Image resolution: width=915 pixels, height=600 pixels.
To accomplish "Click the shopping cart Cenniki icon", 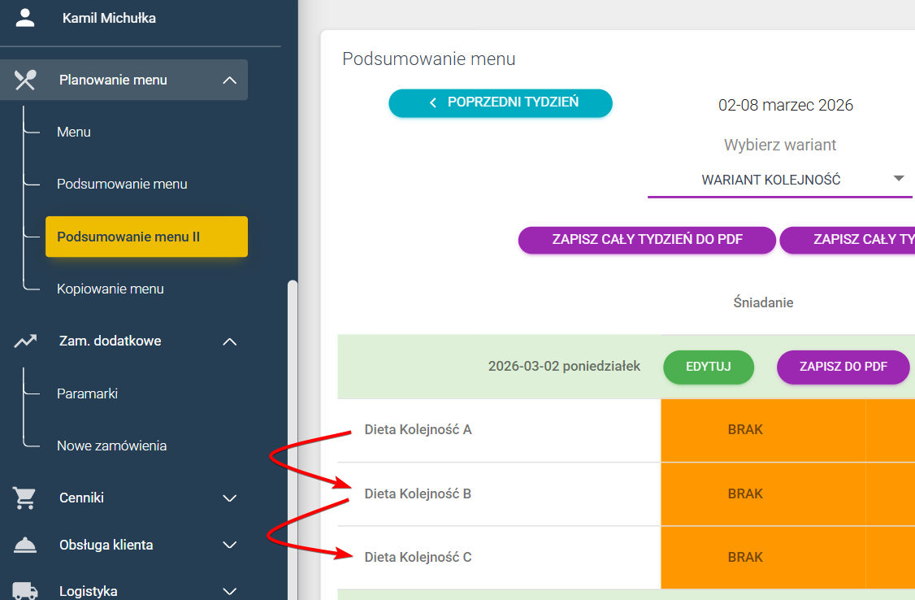I will tap(25, 498).
